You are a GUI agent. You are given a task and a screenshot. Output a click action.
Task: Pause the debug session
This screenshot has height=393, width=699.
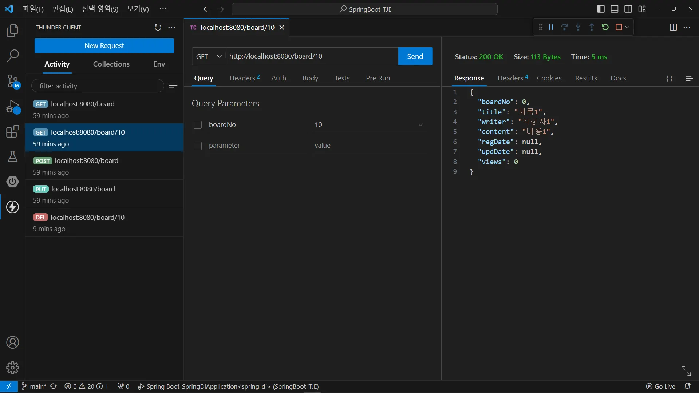coord(551,27)
